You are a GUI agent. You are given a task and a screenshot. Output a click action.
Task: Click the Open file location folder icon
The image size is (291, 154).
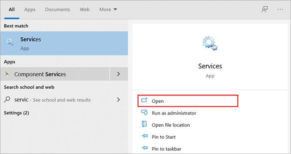(x=144, y=124)
